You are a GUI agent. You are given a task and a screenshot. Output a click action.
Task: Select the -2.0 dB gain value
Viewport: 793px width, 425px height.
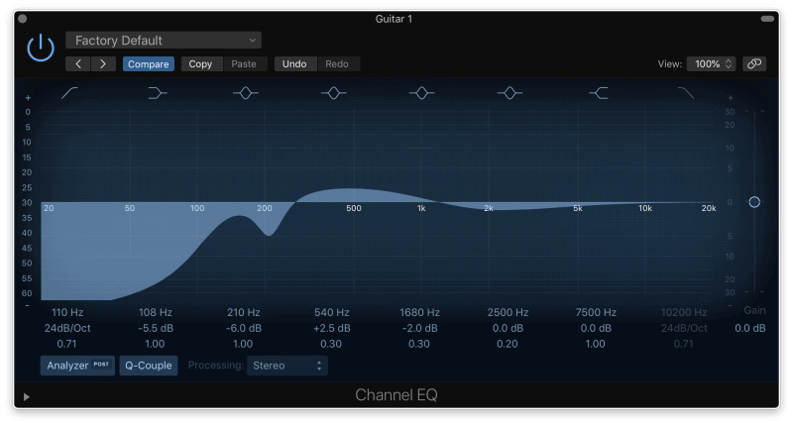pos(419,328)
